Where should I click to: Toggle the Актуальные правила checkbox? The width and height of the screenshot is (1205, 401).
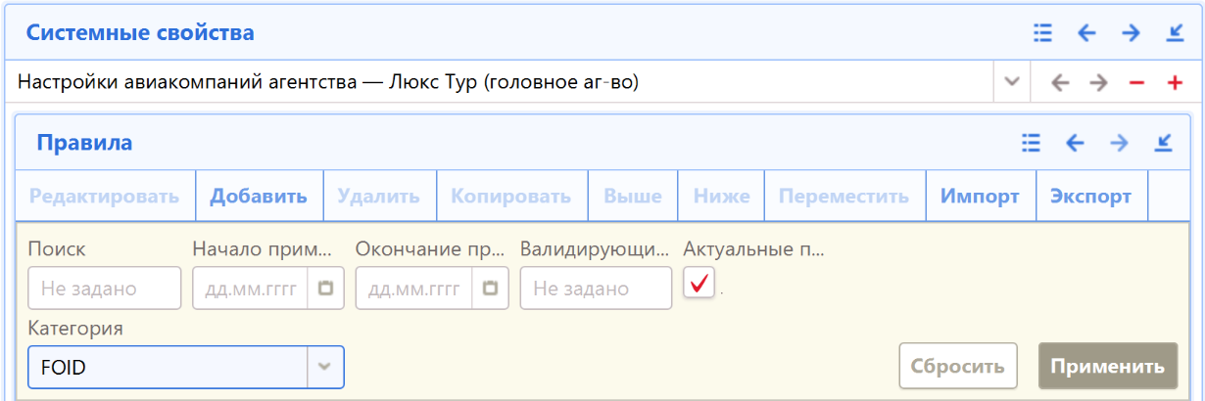(699, 285)
